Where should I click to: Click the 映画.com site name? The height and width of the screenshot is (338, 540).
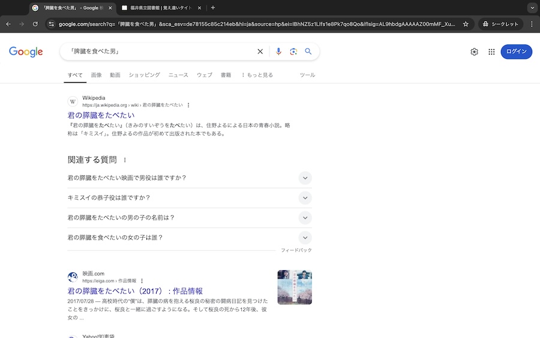click(x=94, y=274)
